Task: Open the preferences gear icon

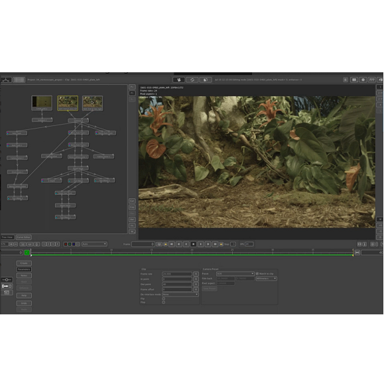Action: point(363,80)
